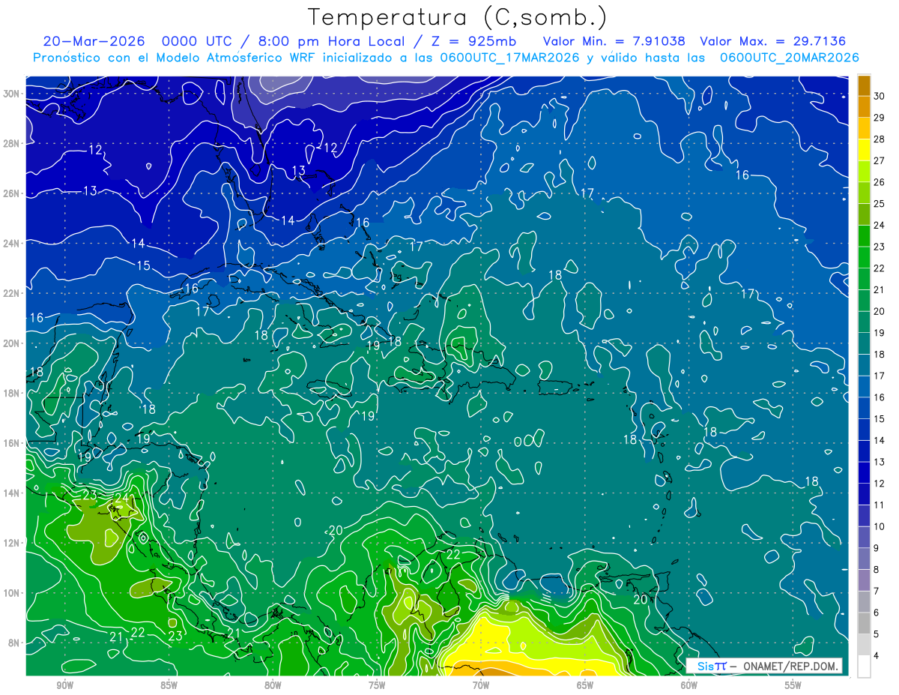Click '0600UTC_17MAR2026' initialization time text
Screen dimensions: 899x695
(509, 58)
